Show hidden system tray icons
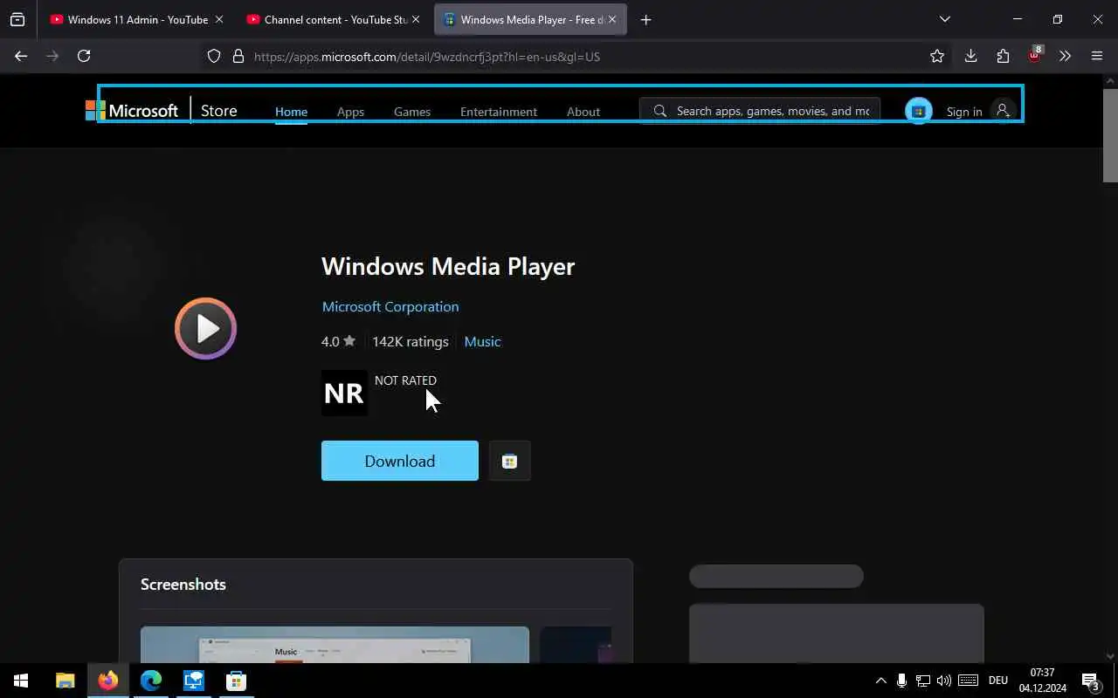 (880, 681)
